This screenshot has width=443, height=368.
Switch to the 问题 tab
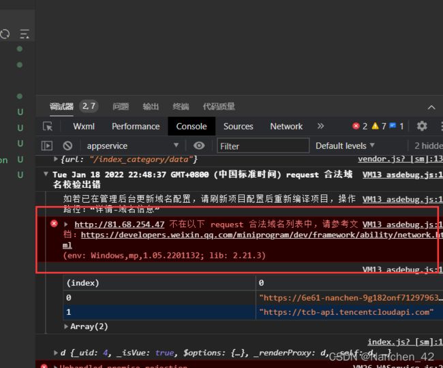click(121, 107)
